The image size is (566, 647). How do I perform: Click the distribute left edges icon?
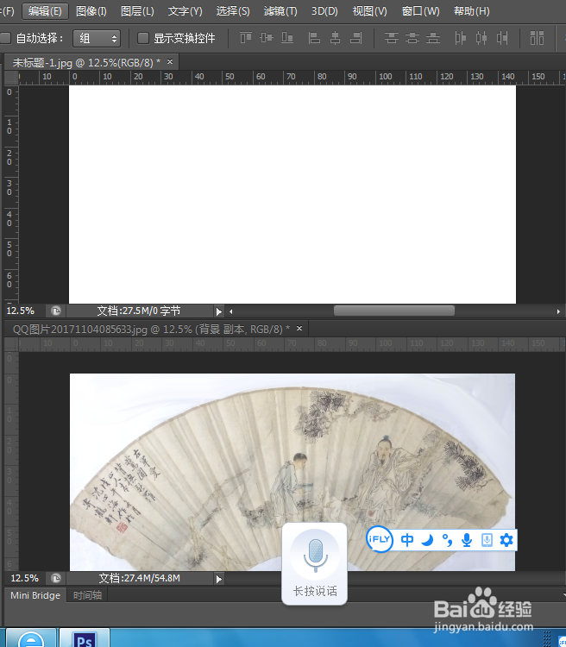tap(461, 38)
